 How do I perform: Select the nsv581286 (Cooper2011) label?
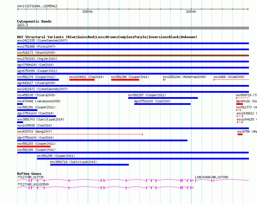130,77
